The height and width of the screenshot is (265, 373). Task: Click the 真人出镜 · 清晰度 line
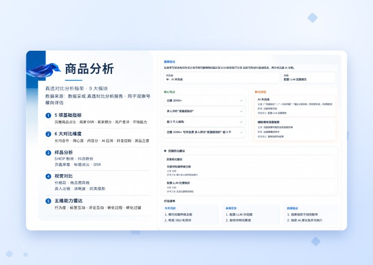tap(80, 188)
